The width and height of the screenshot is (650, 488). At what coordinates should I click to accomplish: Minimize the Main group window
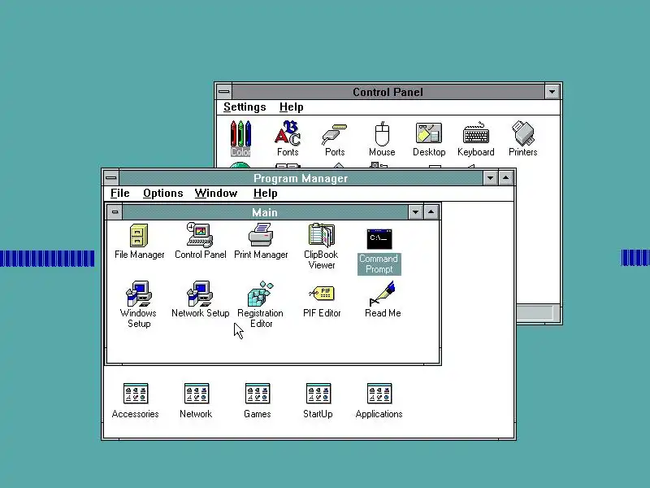[x=415, y=212]
